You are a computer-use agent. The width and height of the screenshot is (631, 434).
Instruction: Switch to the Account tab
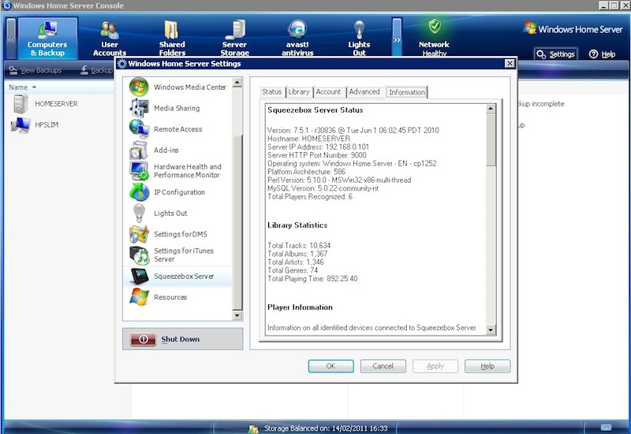[x=328, y=92]
